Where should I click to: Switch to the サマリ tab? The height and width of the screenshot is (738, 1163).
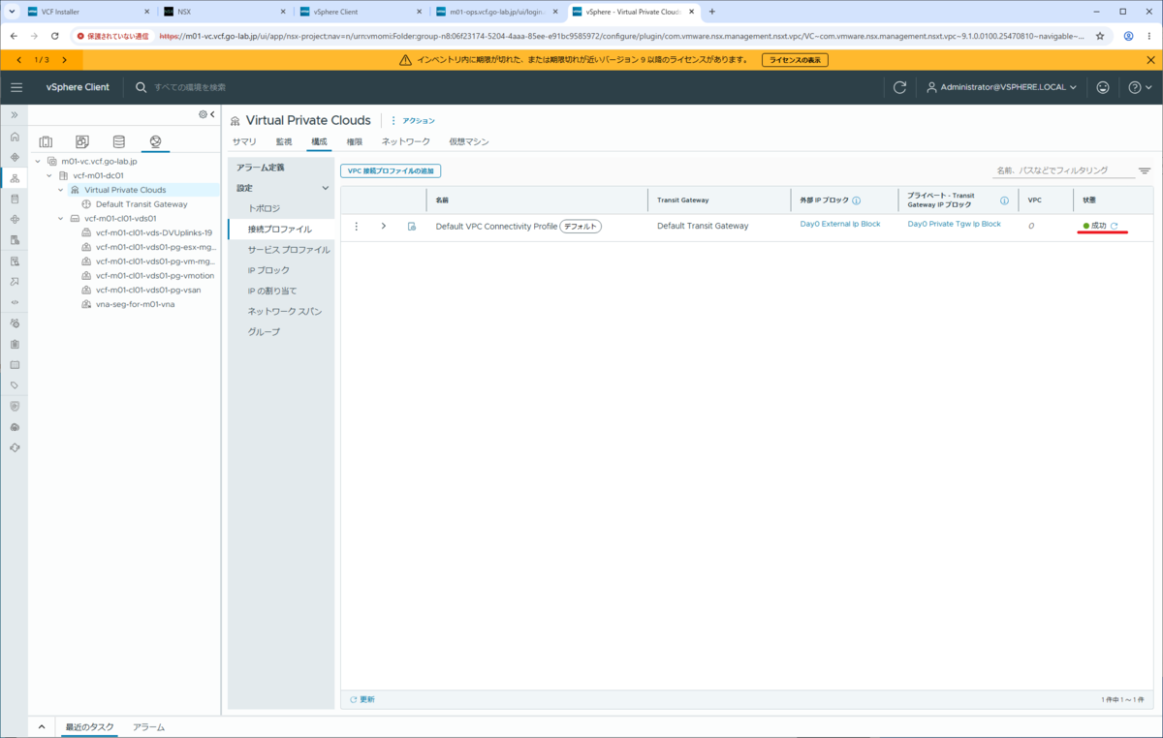tap(244, 141)
